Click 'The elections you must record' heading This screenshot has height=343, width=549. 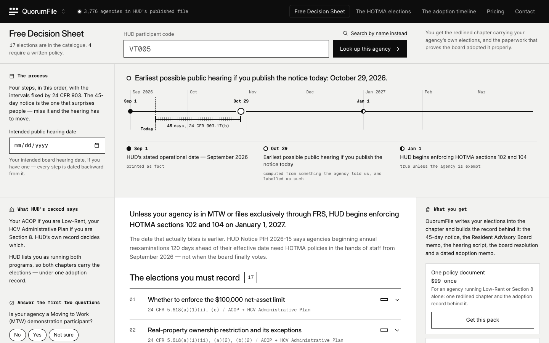[185, 277]
